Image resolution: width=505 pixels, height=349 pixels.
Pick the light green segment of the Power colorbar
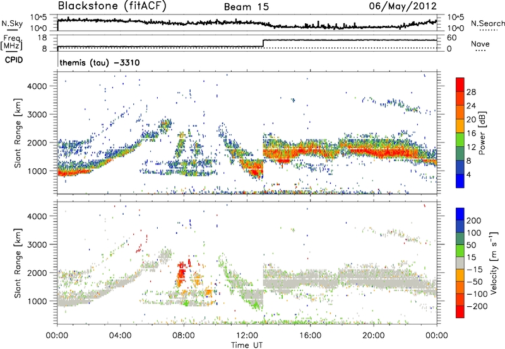460,140
